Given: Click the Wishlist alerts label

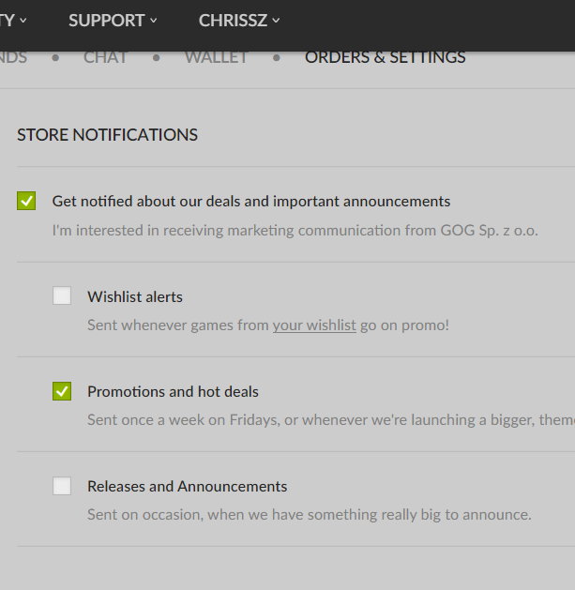Looking at the screenshot, I should coord(135,297).
